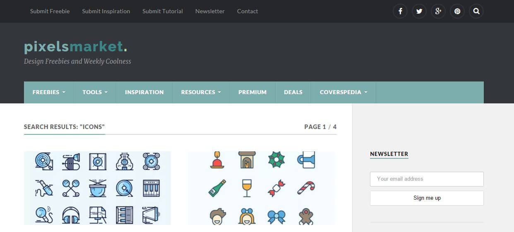
Task: Click the 'Your email address' field
Action: coord(427,179)
